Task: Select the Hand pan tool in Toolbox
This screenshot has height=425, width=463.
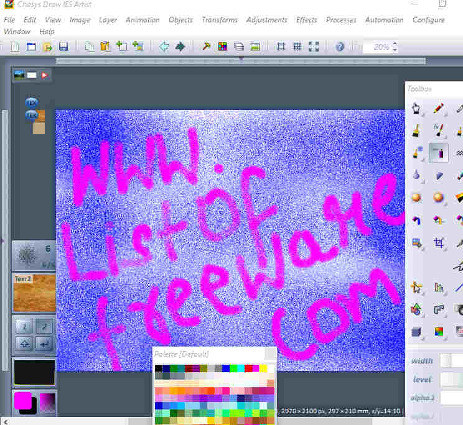Action: click(416, 109)
